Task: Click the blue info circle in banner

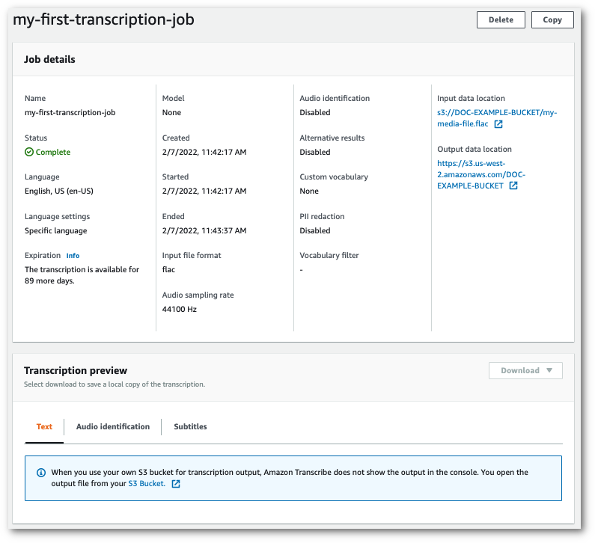Action: coord(40,473)
